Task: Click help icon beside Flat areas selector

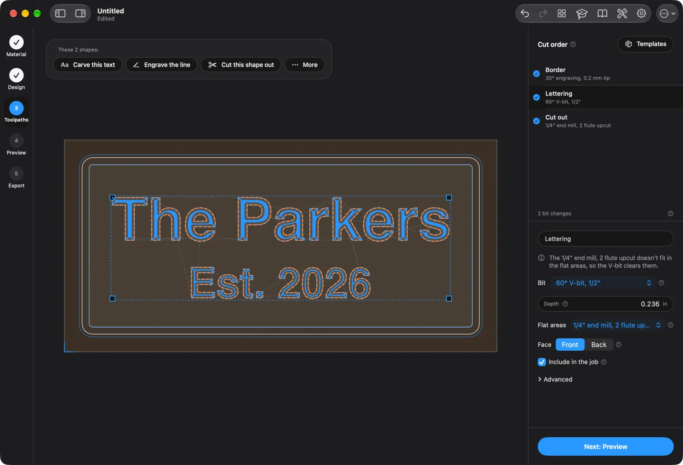Action: (x=671, y=325)
